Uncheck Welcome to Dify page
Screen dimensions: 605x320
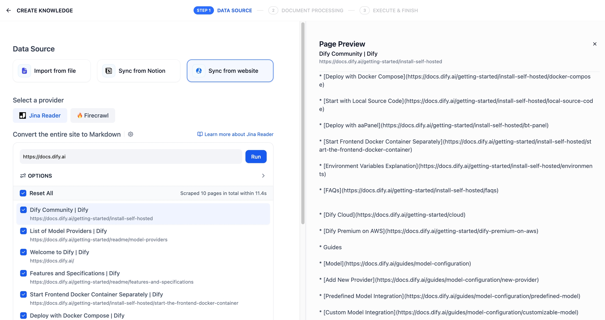point(23,252)
